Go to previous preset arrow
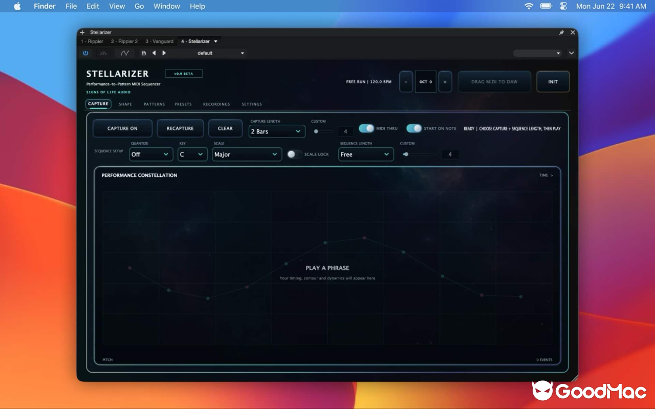The width and height of the screenshot is (655, 409). (154, 53)
